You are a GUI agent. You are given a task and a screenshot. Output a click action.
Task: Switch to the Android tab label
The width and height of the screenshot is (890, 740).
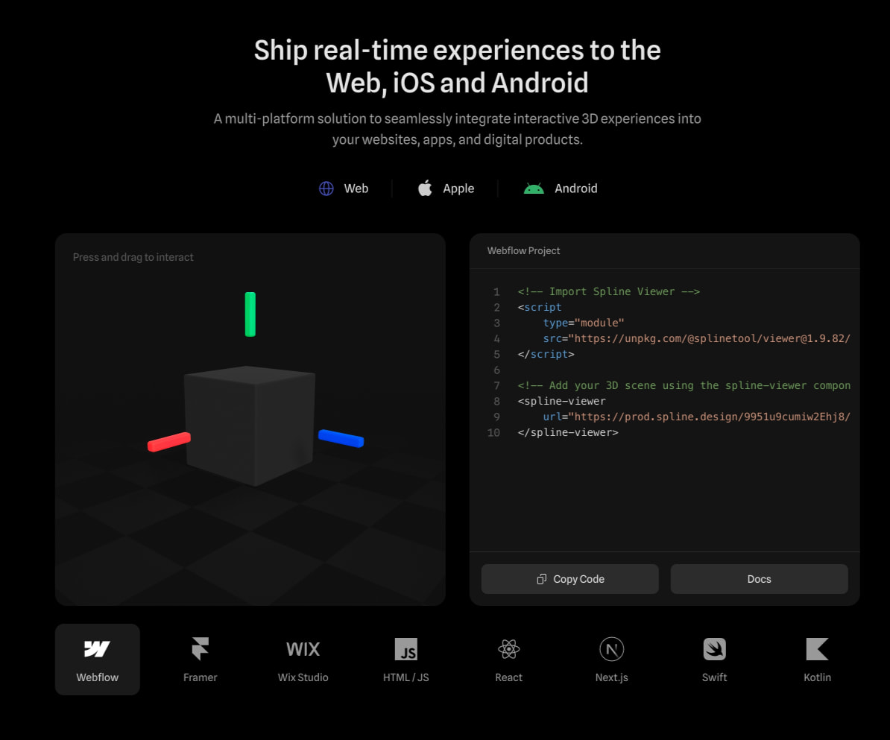point(576,189)
